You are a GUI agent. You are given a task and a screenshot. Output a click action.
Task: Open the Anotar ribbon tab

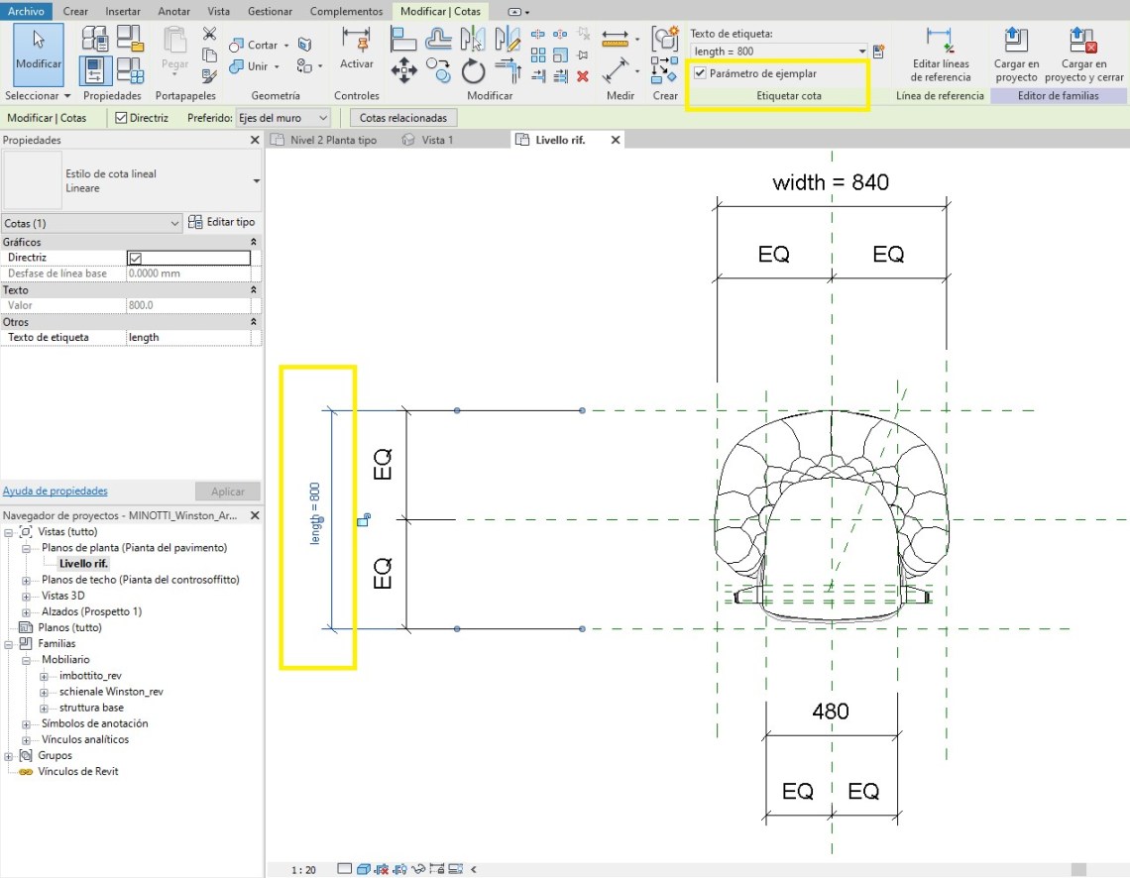point(173,11)
